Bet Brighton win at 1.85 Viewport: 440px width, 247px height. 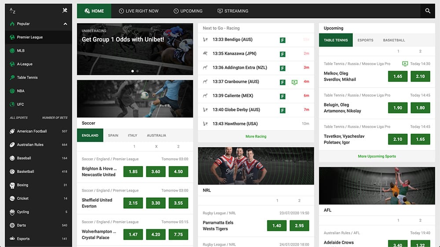[x=133, y=171]
